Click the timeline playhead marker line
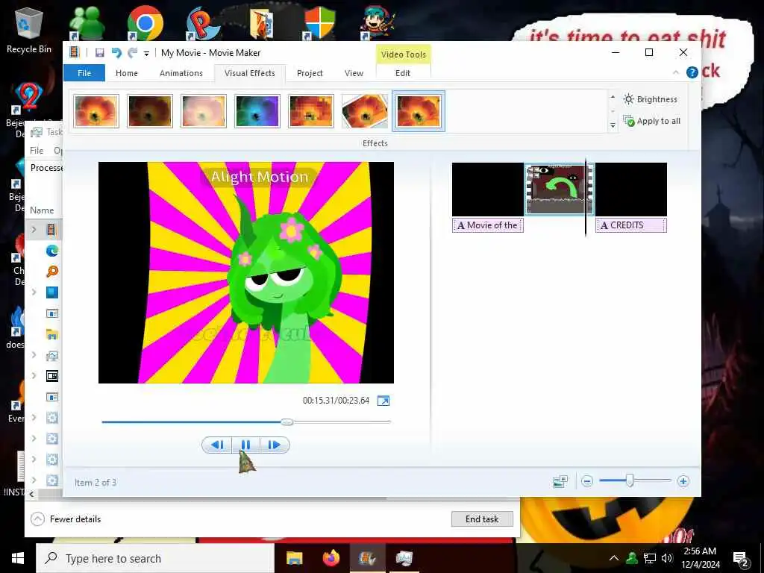764x573 pixels. tap(586, 197)
